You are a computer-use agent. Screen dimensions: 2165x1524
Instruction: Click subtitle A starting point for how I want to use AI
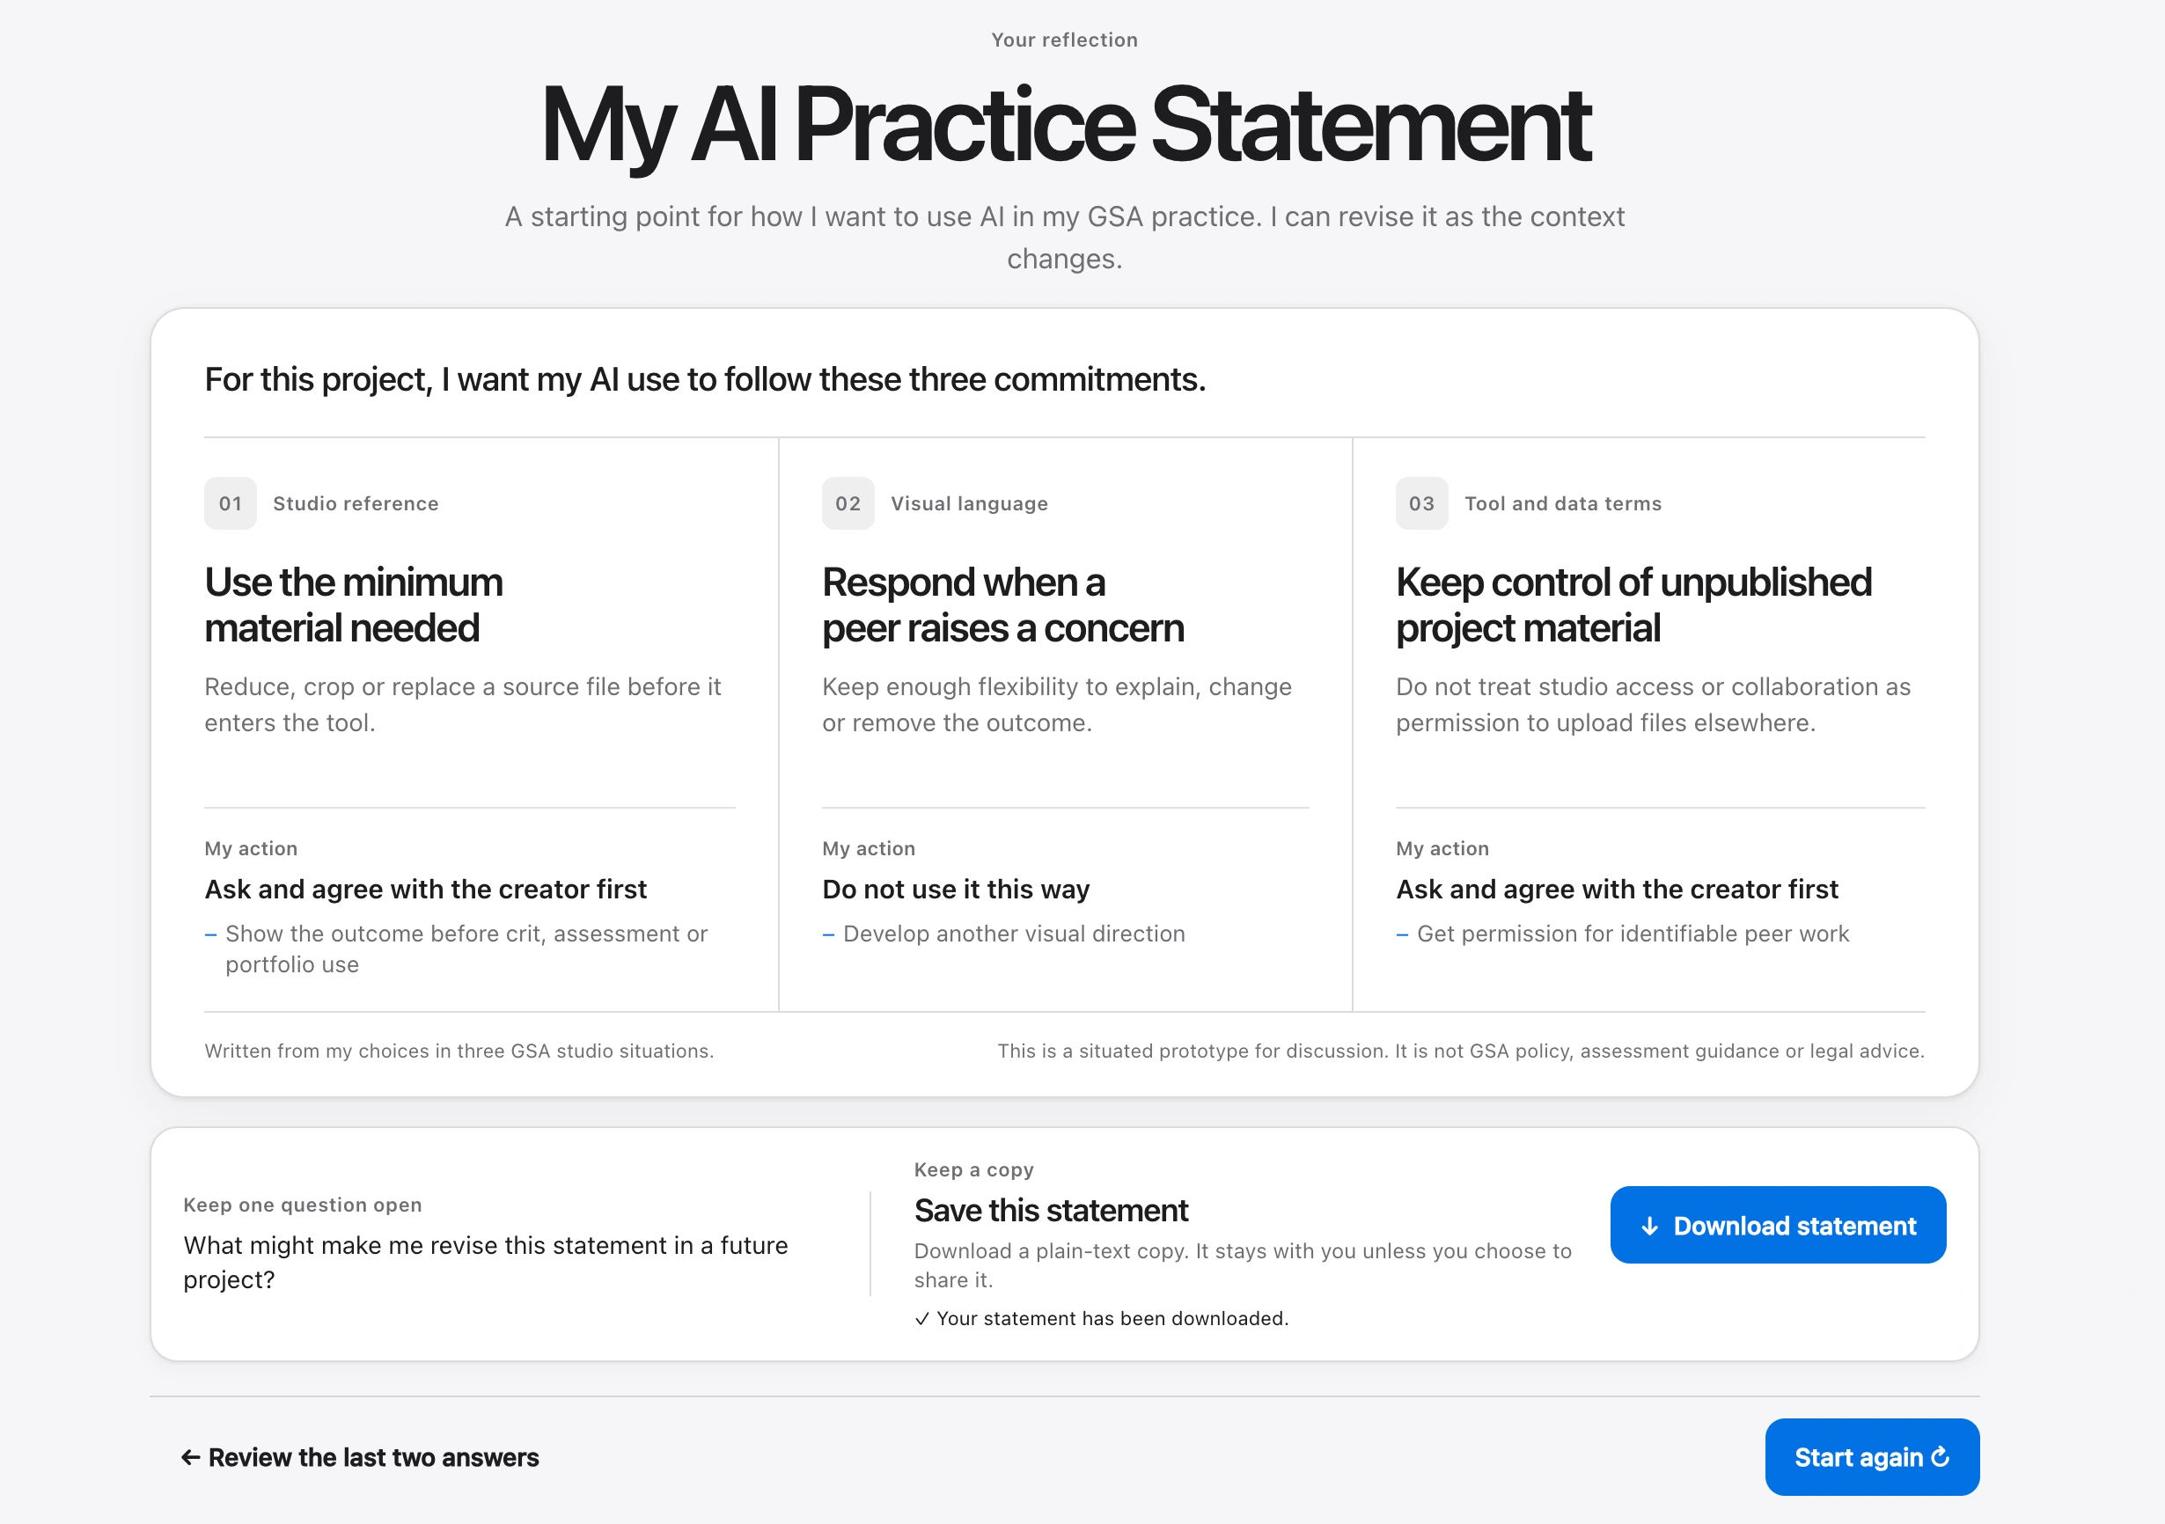click(x=1065, y=237)
